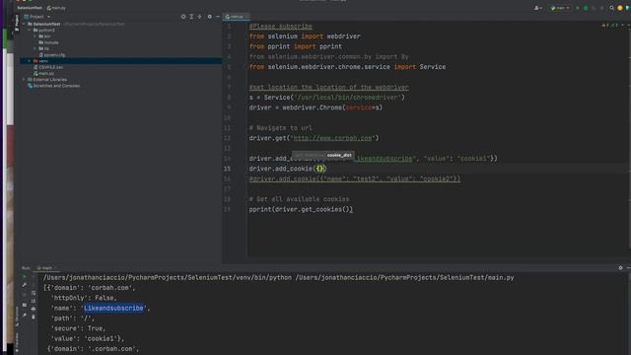Click the expand all icon in Project panel
The width and height of the screenshot is (631, 355).
click(x=191, y=17)
